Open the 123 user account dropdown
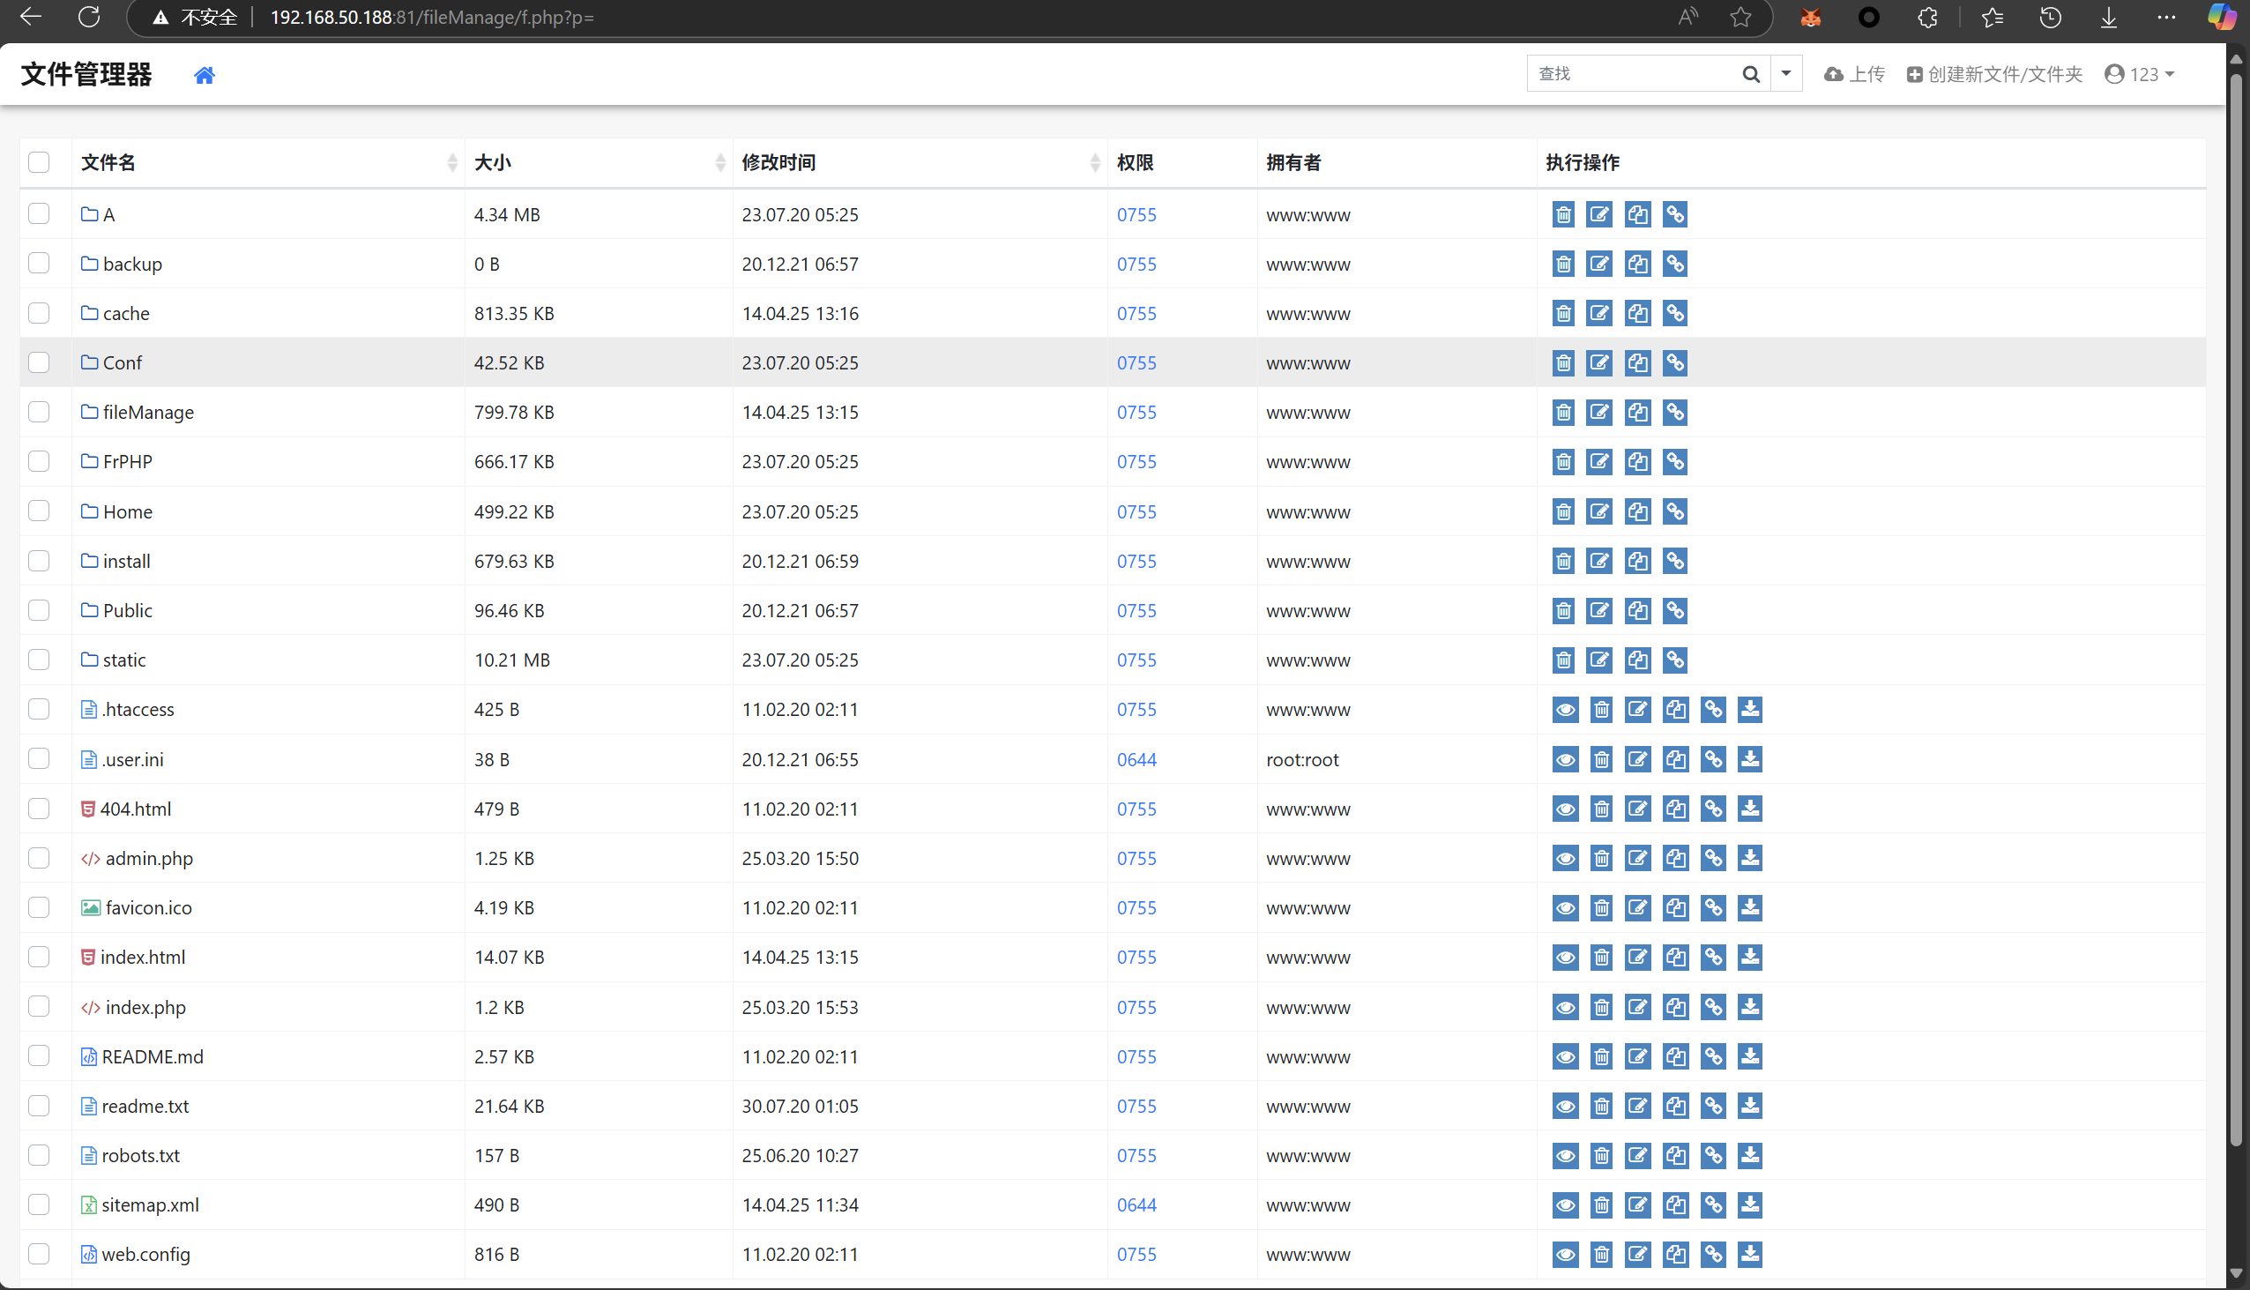The height and width of the screenshot is (1290, 2250). pos(2139,74)
